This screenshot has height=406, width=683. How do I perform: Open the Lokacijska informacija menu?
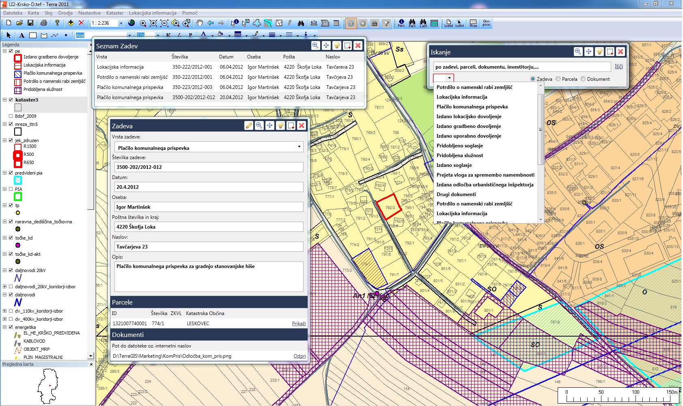[x=153, y=13]
